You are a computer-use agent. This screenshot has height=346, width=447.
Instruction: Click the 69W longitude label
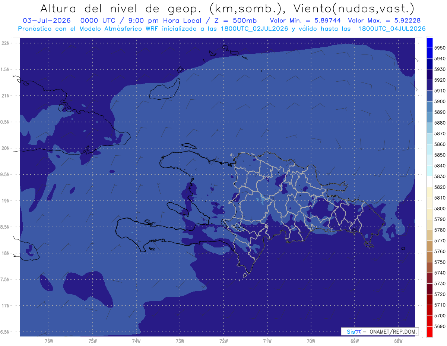355,341
